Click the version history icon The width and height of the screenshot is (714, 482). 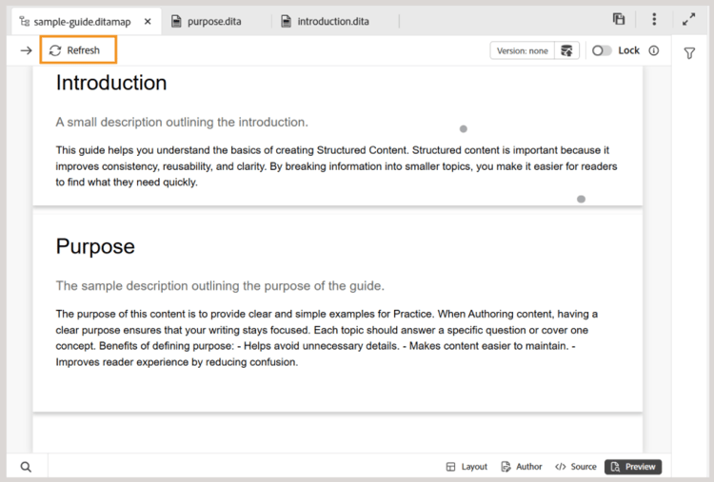point(567,50)
